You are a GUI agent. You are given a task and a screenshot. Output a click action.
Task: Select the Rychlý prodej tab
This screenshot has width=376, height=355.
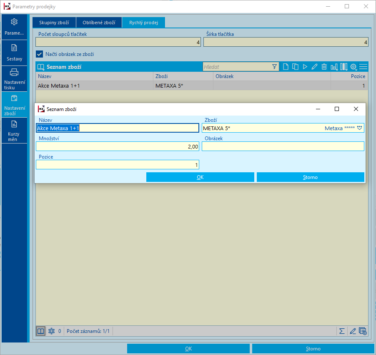coord(144,23)
